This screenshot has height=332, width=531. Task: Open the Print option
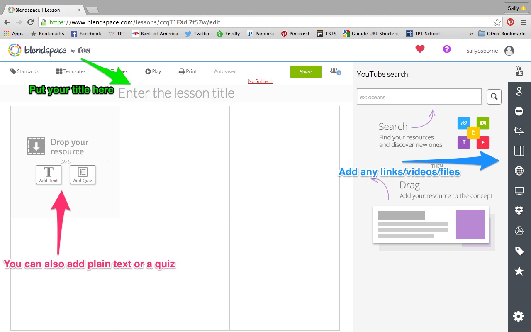[x=187, y=71]
